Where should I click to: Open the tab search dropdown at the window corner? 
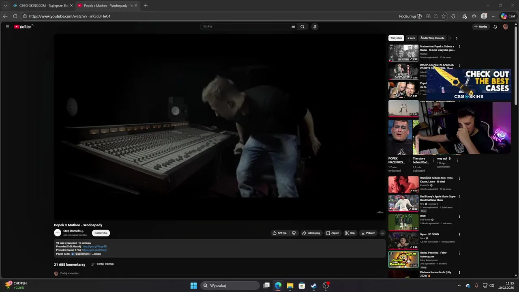pyautogui.click(x=5, y=6)
